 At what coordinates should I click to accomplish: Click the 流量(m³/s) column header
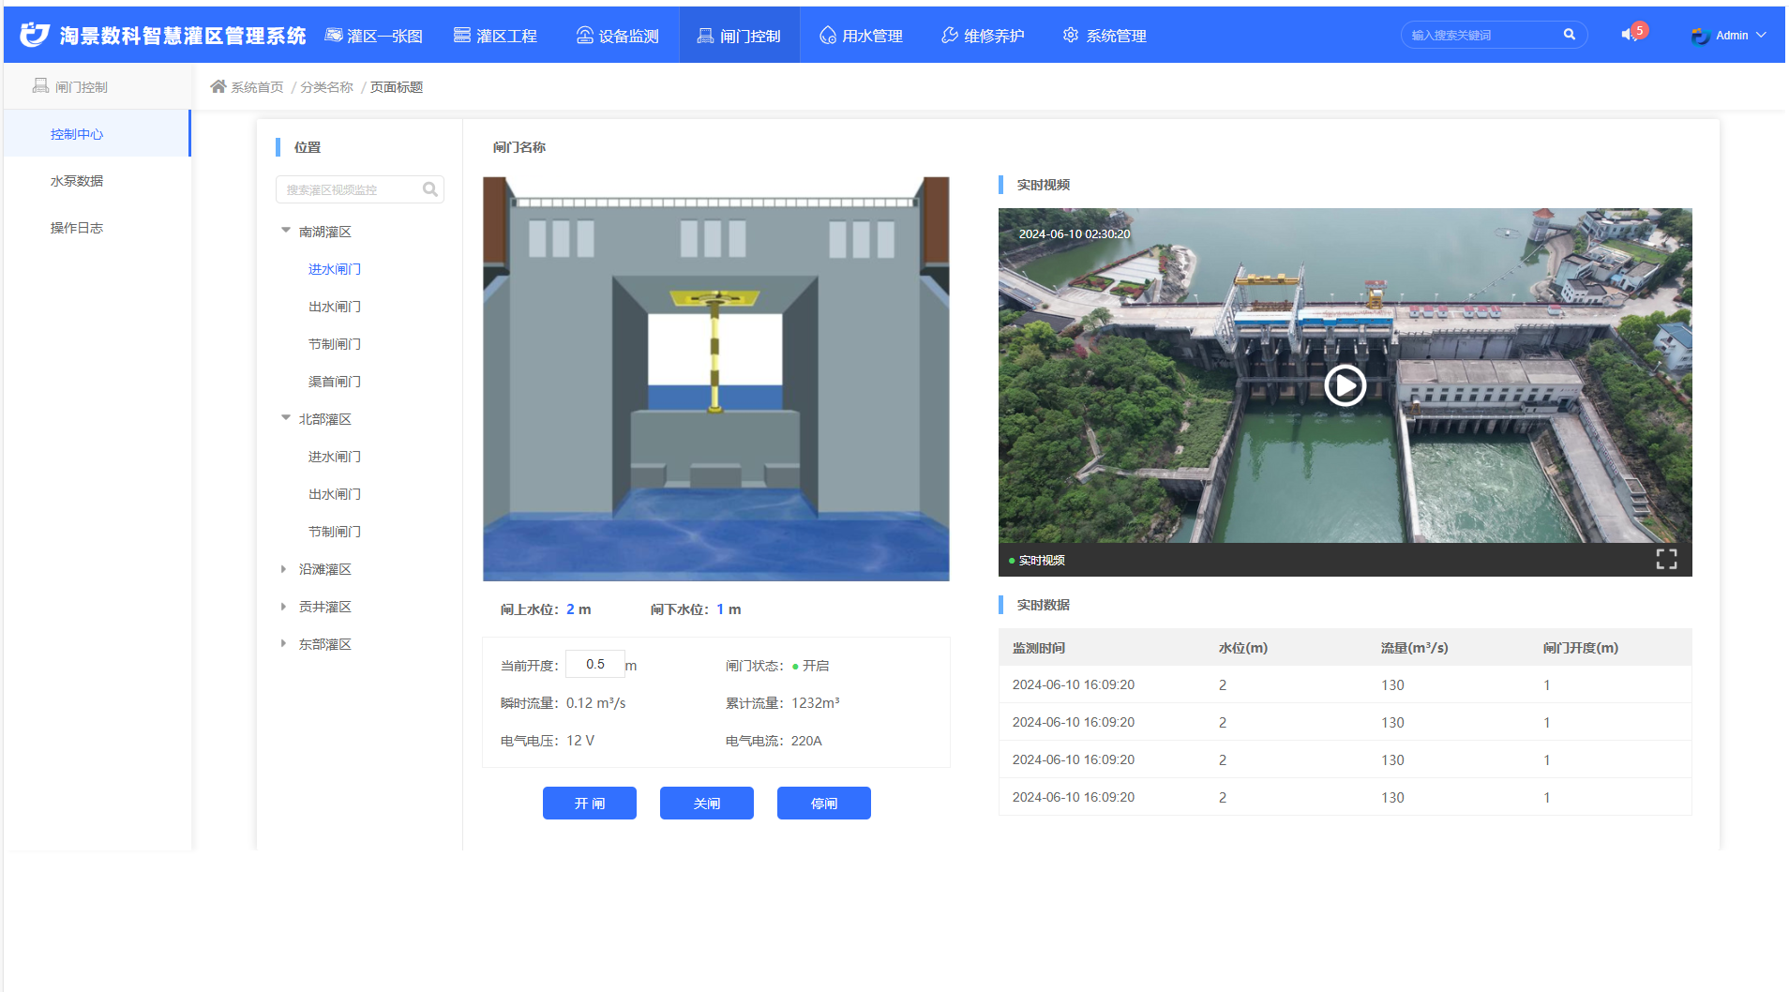coord(1415,648)
